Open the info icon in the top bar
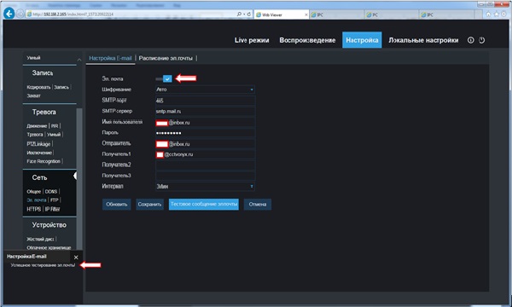The image size is (512, 307). point(470,40)
